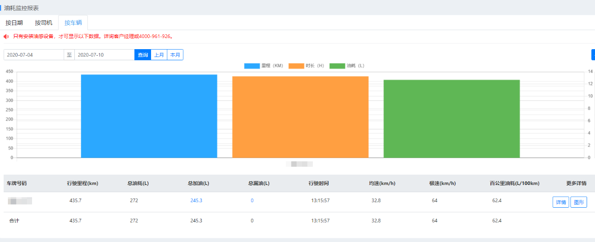The width and height of the screenshot is (595, 242).
Task: Click the 行驶里程(km) column header
Action: point(82,184)
